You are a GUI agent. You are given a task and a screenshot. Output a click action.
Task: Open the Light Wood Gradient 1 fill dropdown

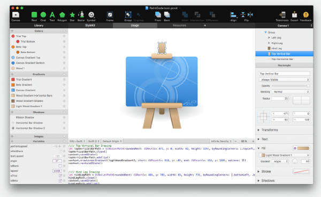tap(285, 155)
